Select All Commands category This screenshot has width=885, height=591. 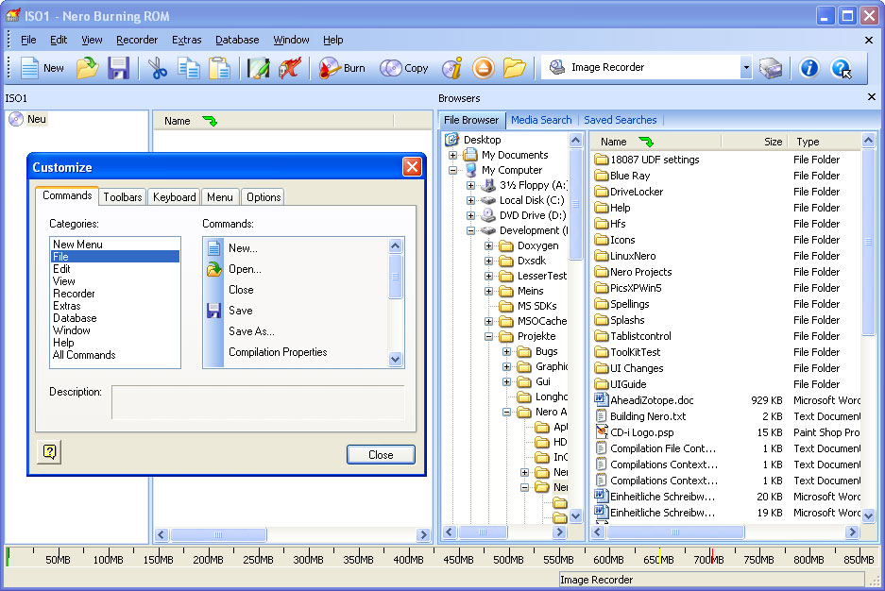coord(84,355)
